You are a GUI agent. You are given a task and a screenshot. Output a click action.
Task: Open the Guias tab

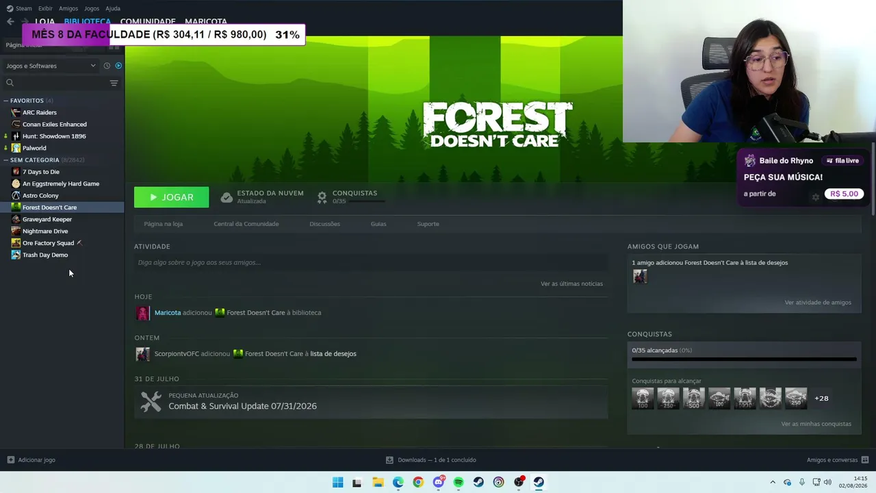click(378, 224)
